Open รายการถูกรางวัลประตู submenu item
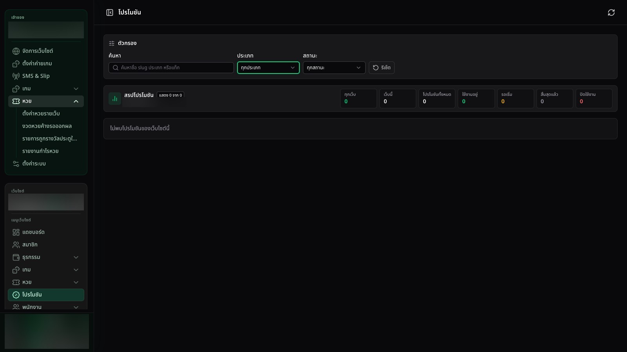This screenshot has width=627, height=352. coord(50,138)
